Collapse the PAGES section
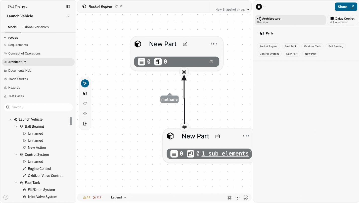The image size is (359, 203). [5, 38]
